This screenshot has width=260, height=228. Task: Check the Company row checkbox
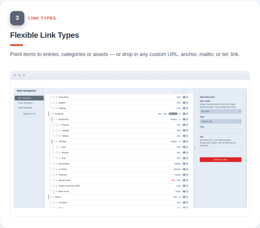pos(53,202)
